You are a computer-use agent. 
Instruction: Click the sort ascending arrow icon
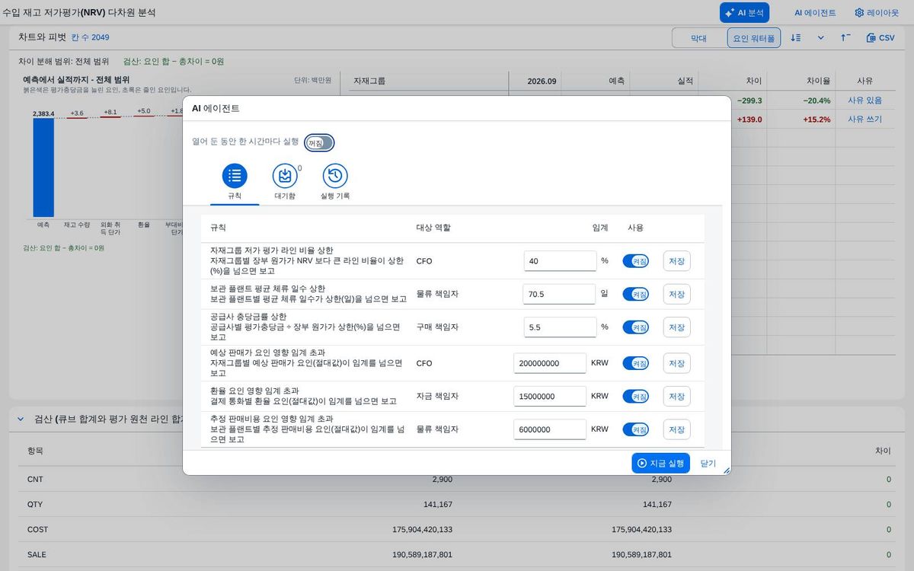(x=845, y=37)
